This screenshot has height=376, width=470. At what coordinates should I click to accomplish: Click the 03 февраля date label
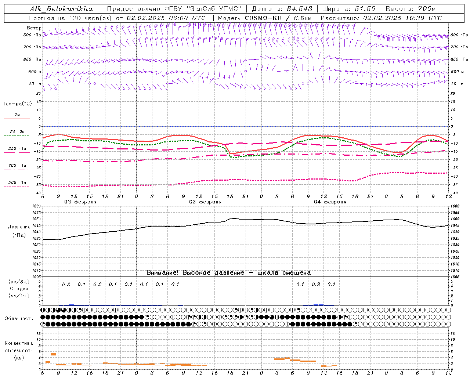coord(205,202)
